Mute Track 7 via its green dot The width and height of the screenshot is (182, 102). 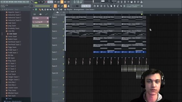(x=63, y=57)
